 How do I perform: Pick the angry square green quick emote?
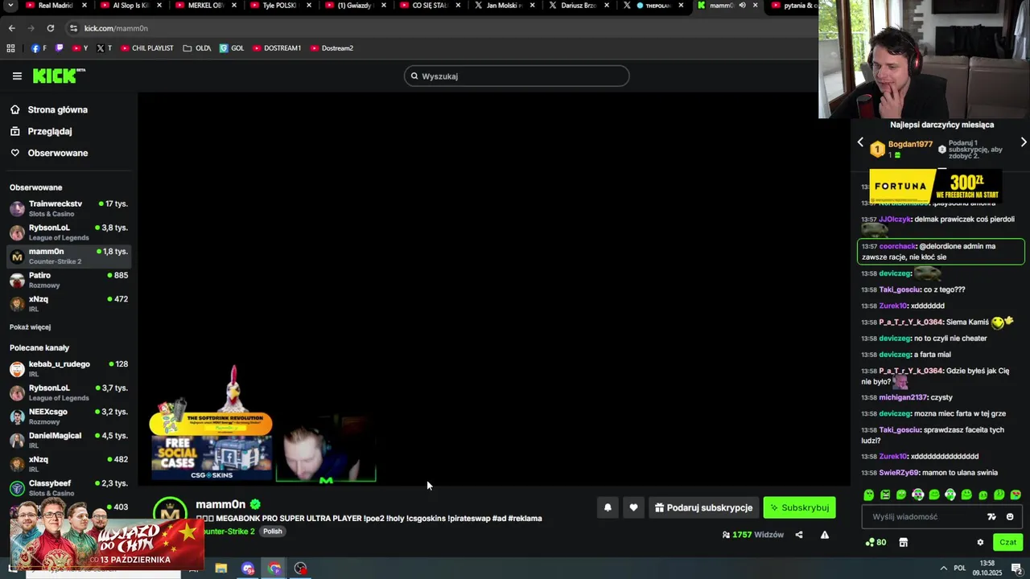[x=885, y=495]
